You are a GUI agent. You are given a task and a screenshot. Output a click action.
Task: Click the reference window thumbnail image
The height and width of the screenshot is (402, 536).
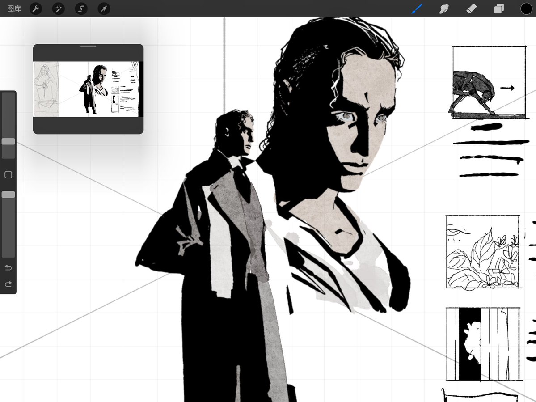pos(88,89)
